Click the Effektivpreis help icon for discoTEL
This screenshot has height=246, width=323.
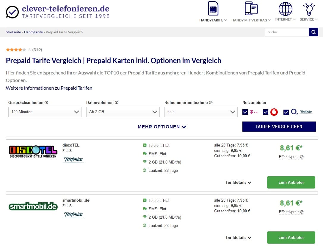[x=302, y=157]
